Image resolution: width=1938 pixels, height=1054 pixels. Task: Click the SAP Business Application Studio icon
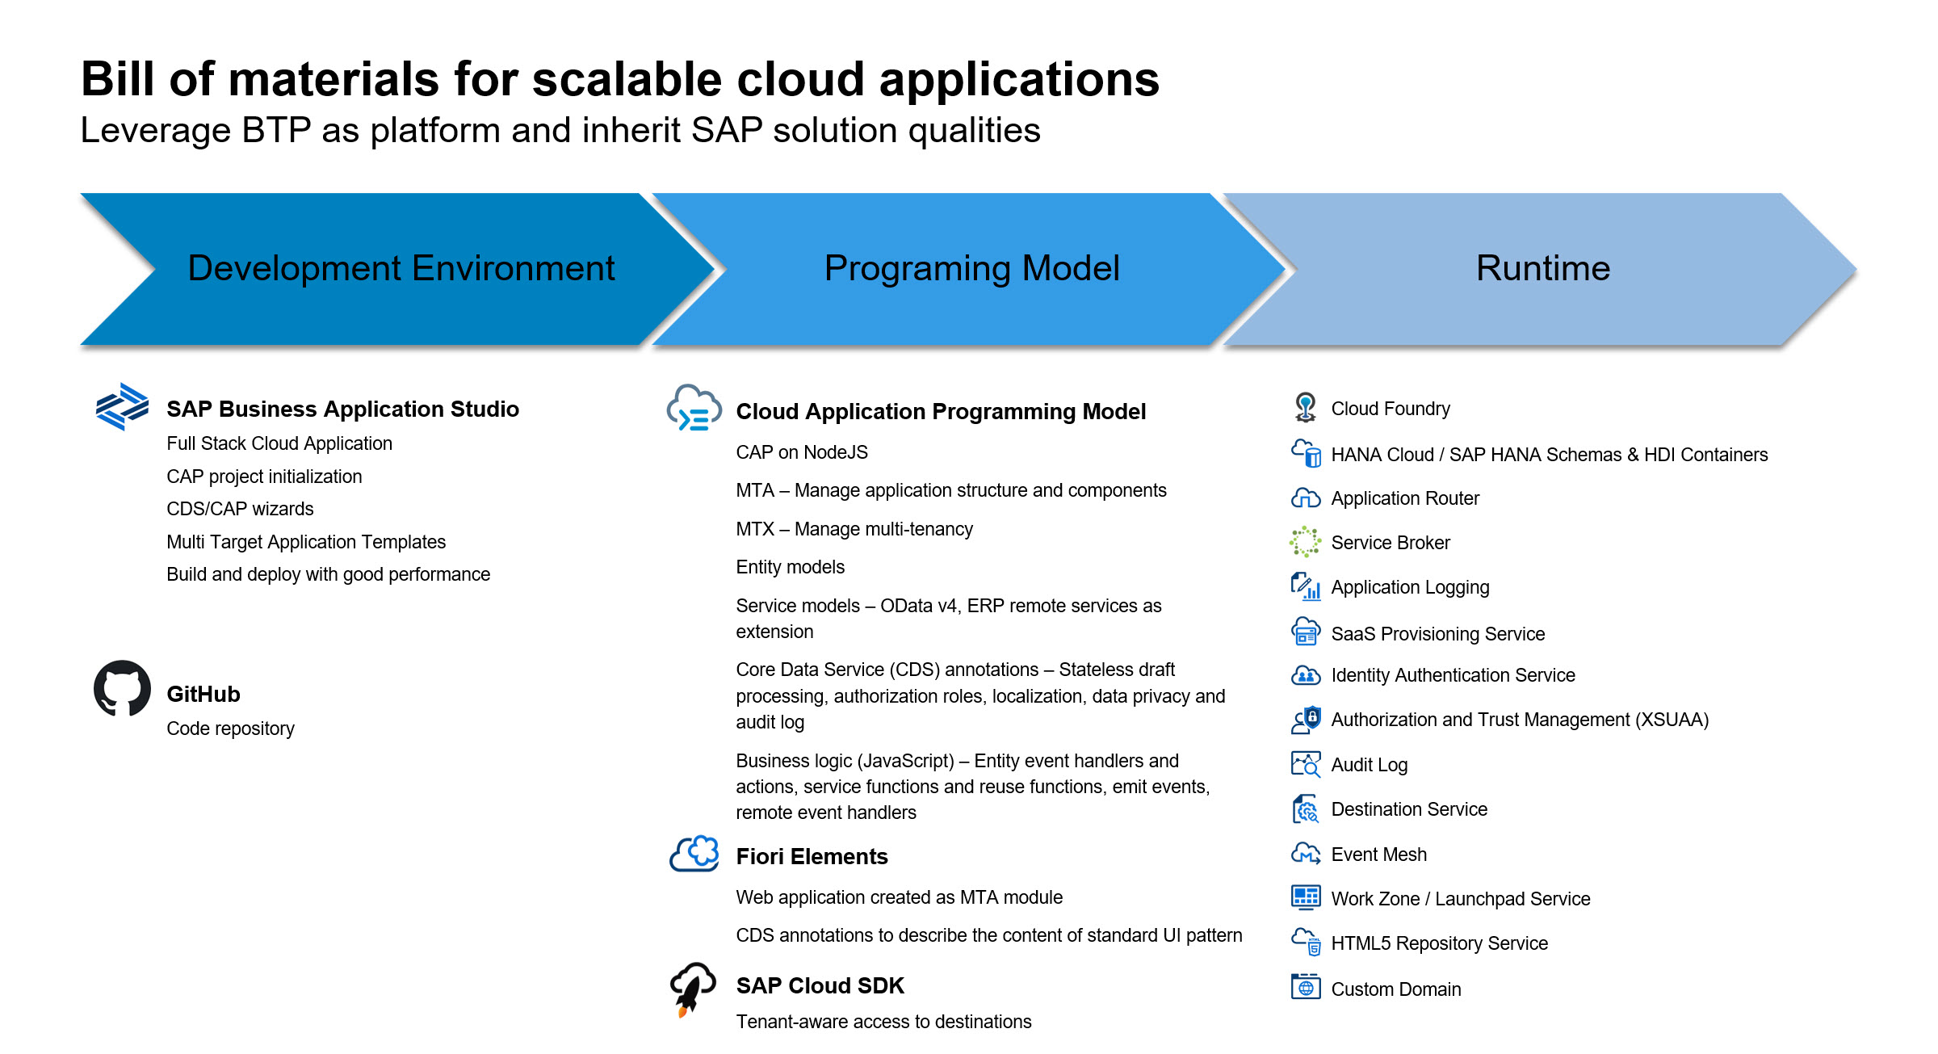[x=122, y=406]
